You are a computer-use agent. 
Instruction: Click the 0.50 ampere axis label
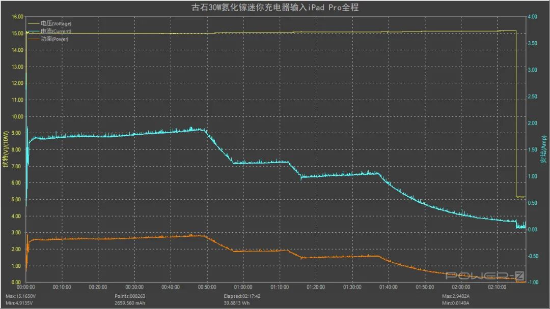pyautogui.click(x=533, y=203)
